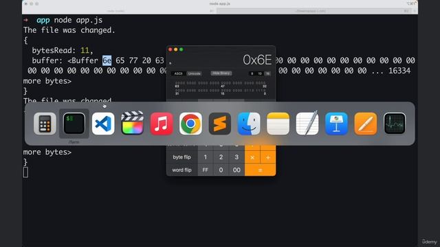Switch to Google Chrome
The image size is (440, 247).
(191, 123)
